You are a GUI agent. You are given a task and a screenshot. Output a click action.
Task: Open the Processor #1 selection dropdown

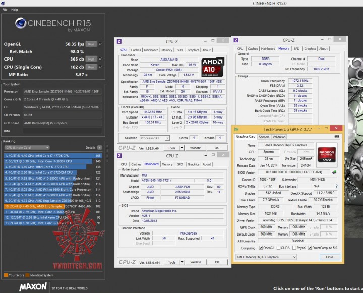coord(155,138)
